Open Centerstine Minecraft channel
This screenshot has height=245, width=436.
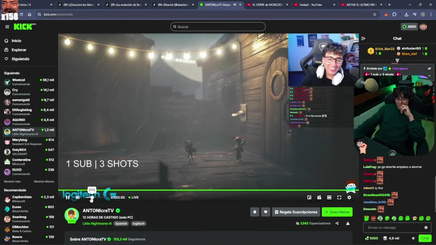(x=29, y=162)
